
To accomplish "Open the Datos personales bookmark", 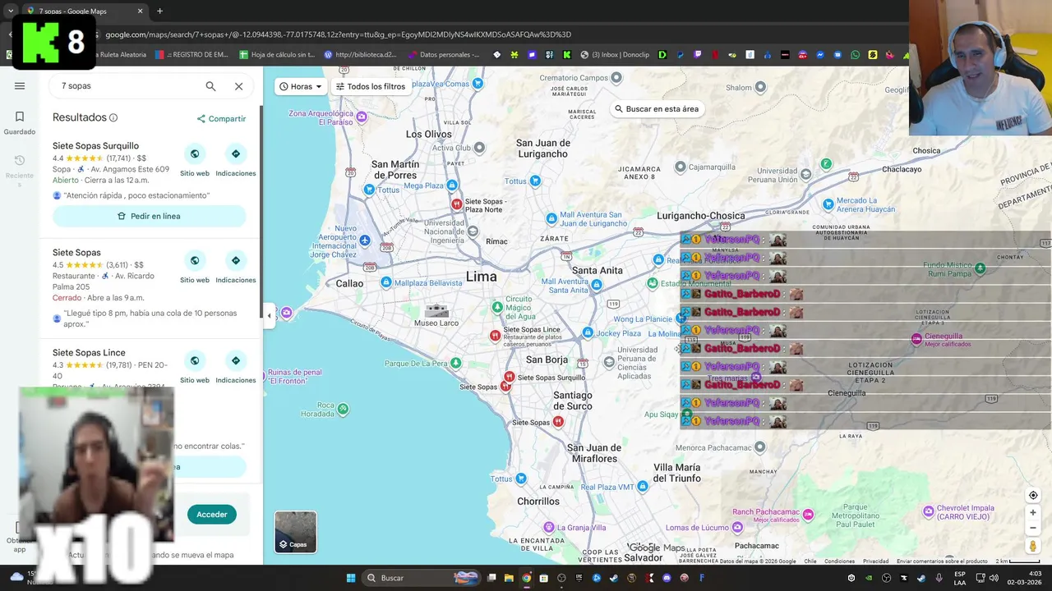I will coord(444,55).
